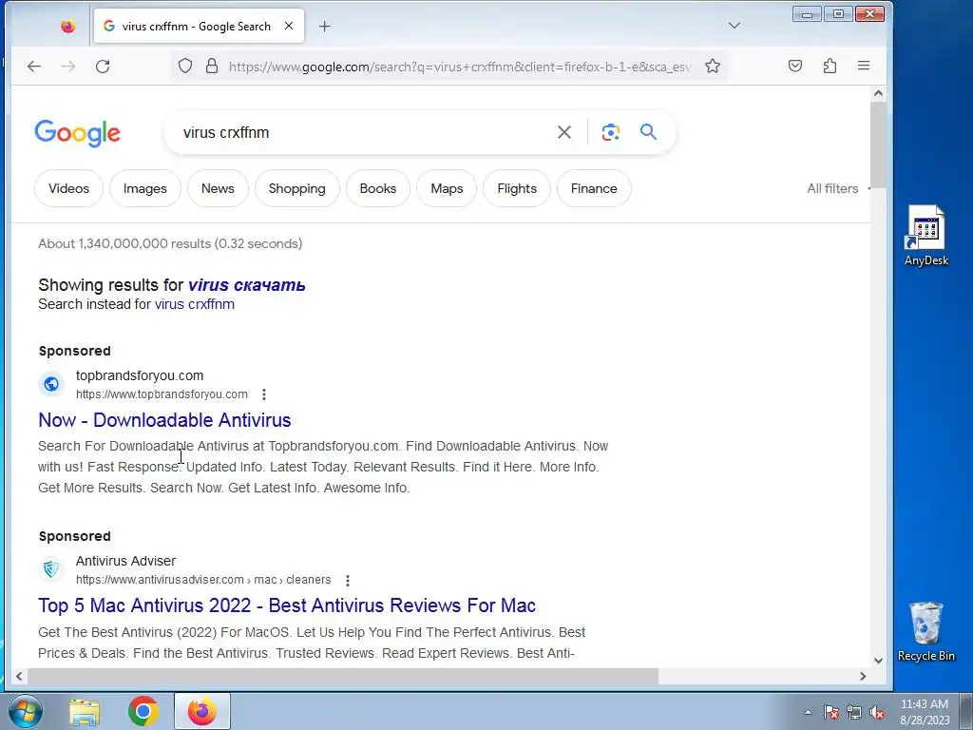Click the pinned Firefox tab icon

(68, 26)
